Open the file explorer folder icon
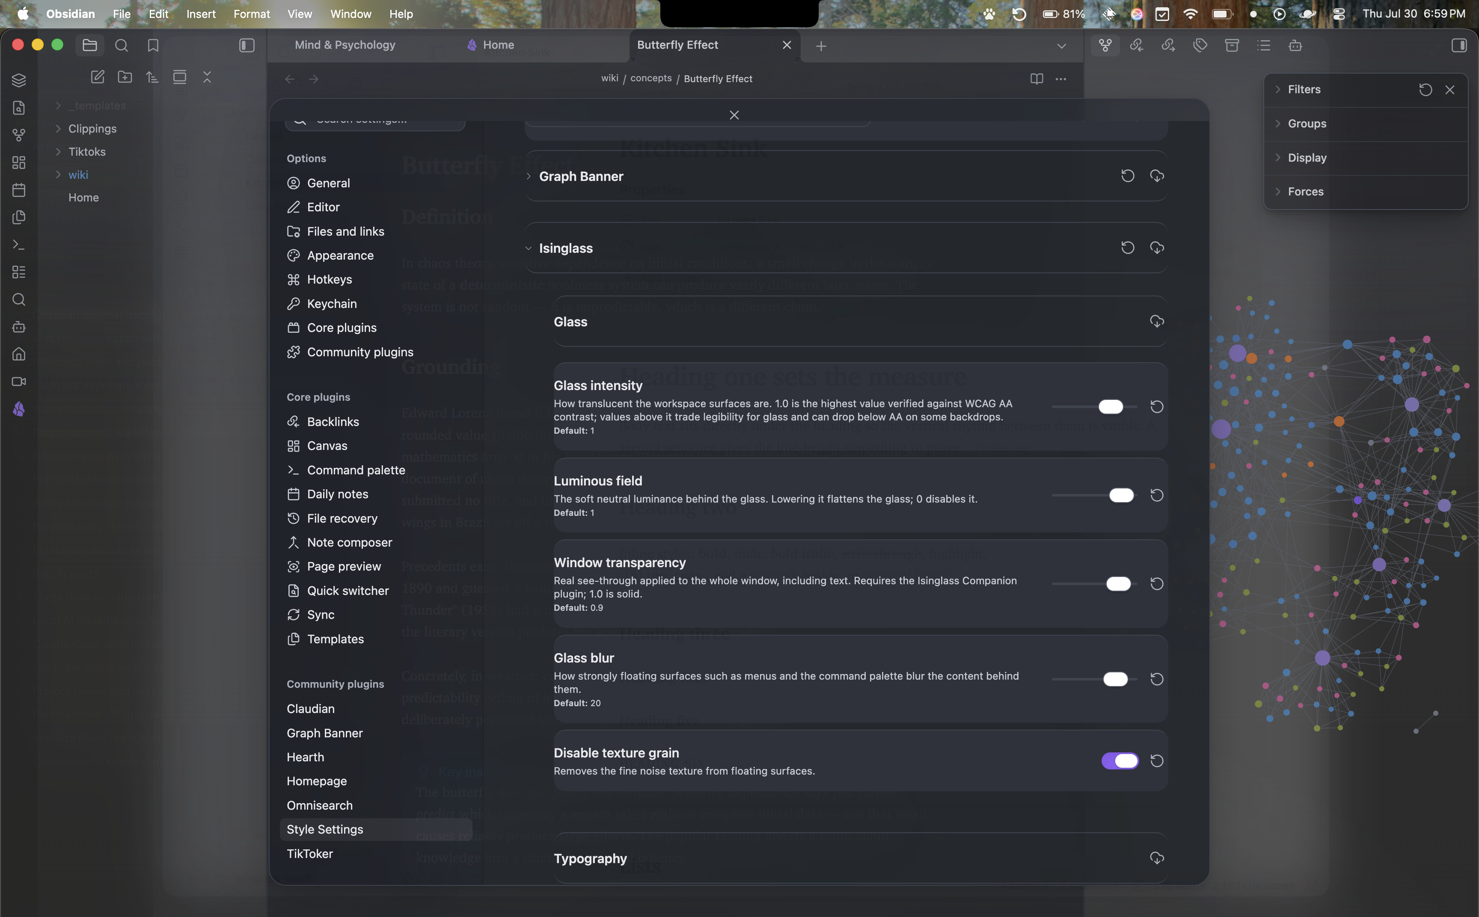Screen dimensions: 1479x917 pos(90,45)
